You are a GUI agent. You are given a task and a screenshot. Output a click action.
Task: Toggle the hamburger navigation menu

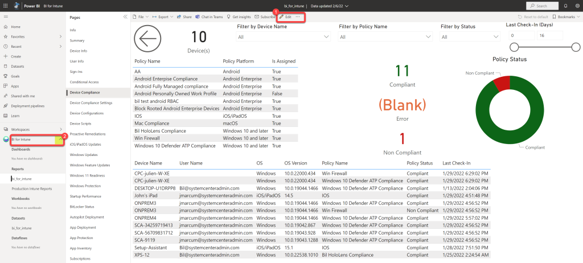pos(6,17)
